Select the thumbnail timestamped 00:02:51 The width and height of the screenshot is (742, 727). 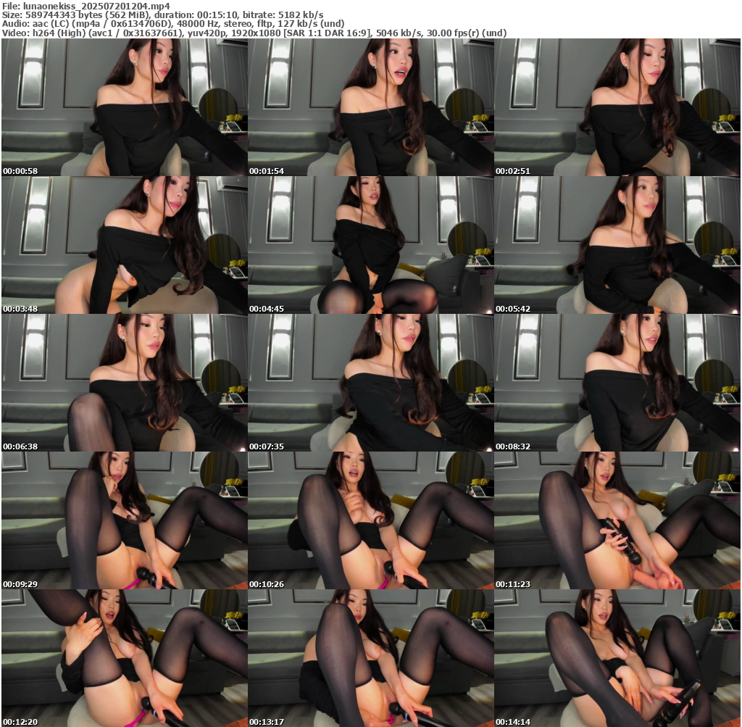pyautogui.click(x=617, y=107)
